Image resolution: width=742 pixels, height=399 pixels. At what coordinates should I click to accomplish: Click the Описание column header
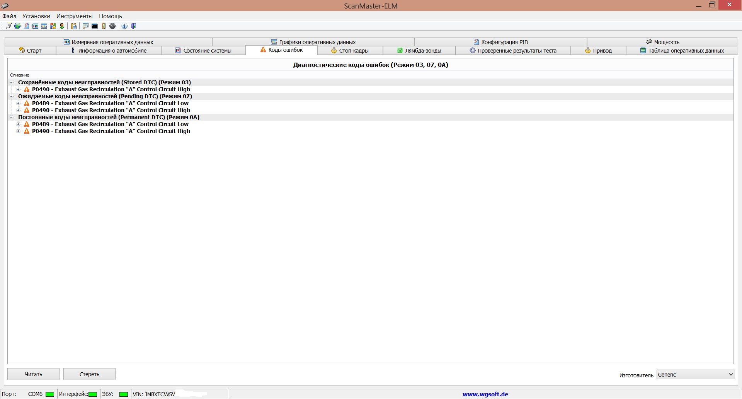[20, 75]
